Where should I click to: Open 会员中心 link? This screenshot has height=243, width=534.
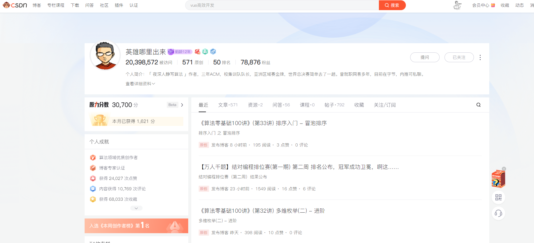[x=481, y=5]
